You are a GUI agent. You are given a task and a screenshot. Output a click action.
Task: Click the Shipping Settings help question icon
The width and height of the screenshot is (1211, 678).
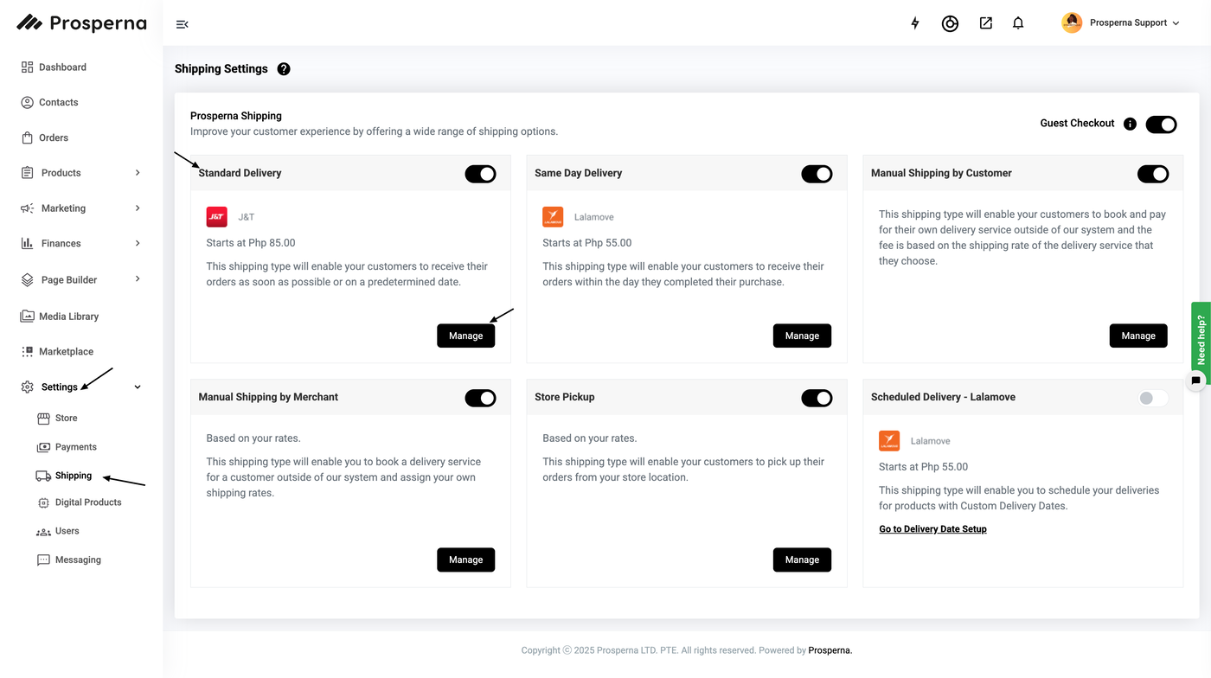[284, 69]
